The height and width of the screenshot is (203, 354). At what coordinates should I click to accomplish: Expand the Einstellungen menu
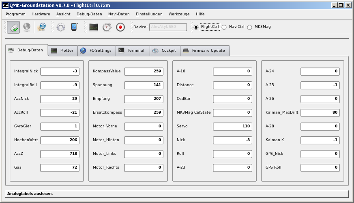coord(149,14)
